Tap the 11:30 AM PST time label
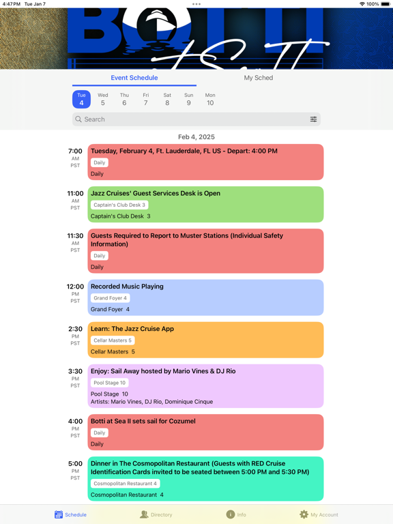 (75, 243)
